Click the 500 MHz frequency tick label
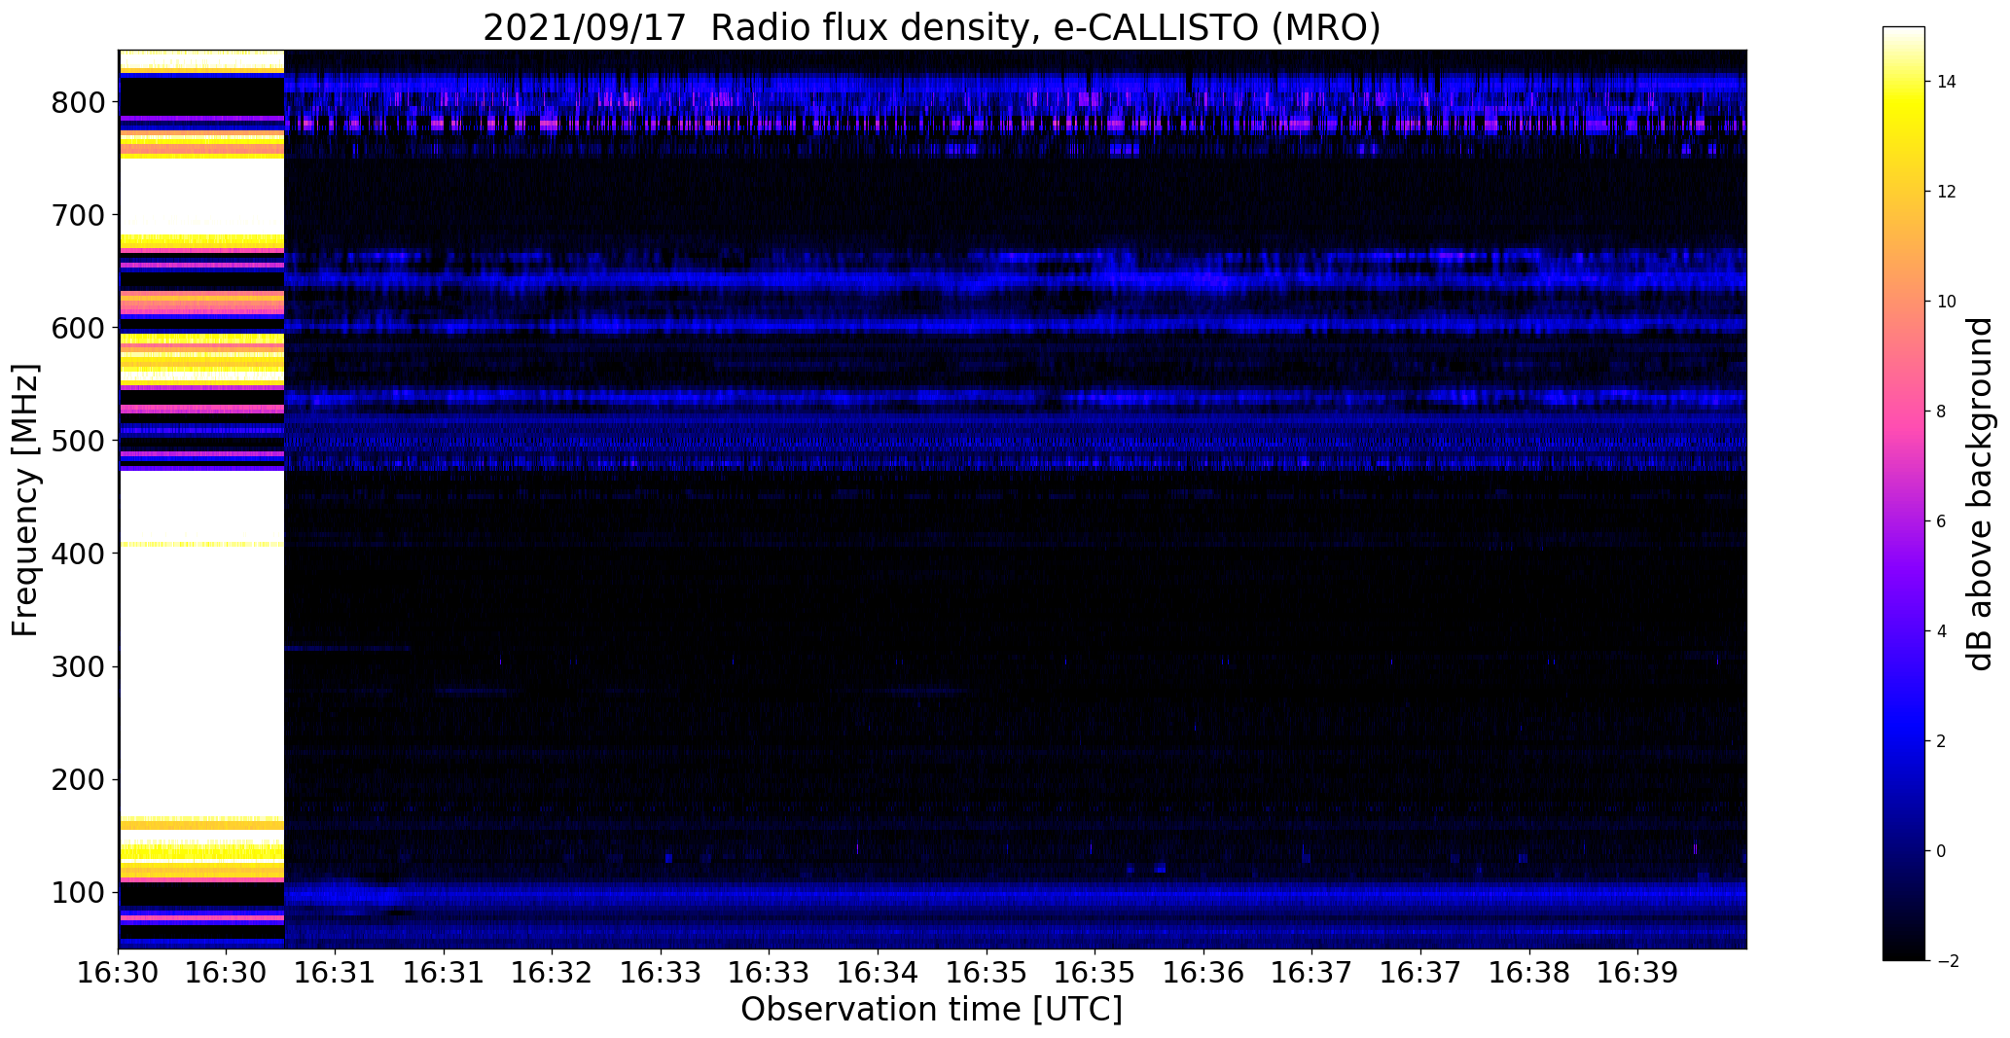 coord(78,441)
